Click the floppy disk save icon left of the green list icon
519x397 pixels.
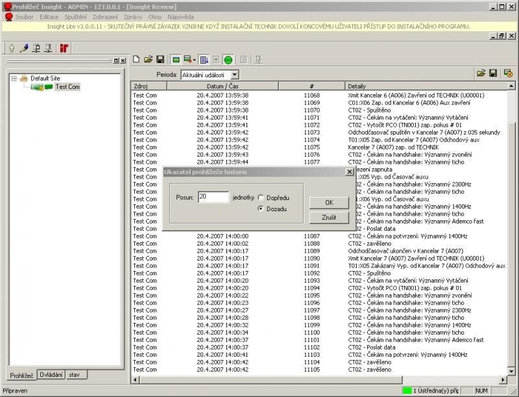[160, 59]
